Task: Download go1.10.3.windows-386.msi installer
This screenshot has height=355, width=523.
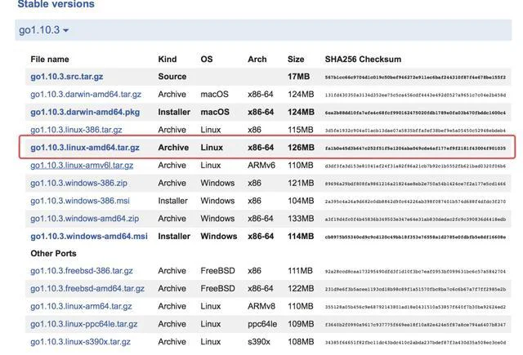Action: (80, 201)
